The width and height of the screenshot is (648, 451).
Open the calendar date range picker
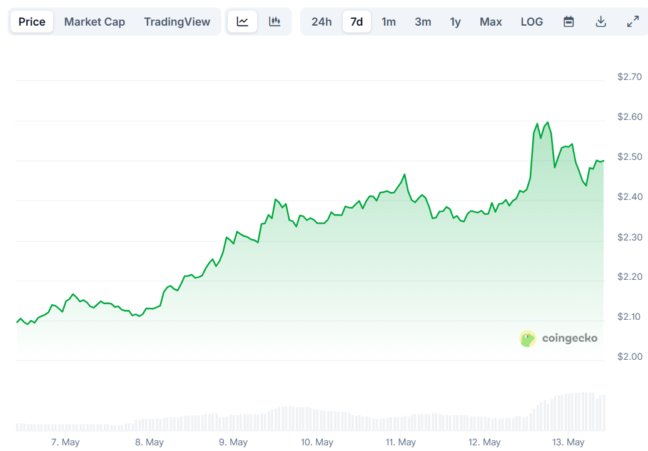click(569, 21)
